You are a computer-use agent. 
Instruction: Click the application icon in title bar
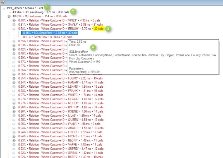coord(3,2)
